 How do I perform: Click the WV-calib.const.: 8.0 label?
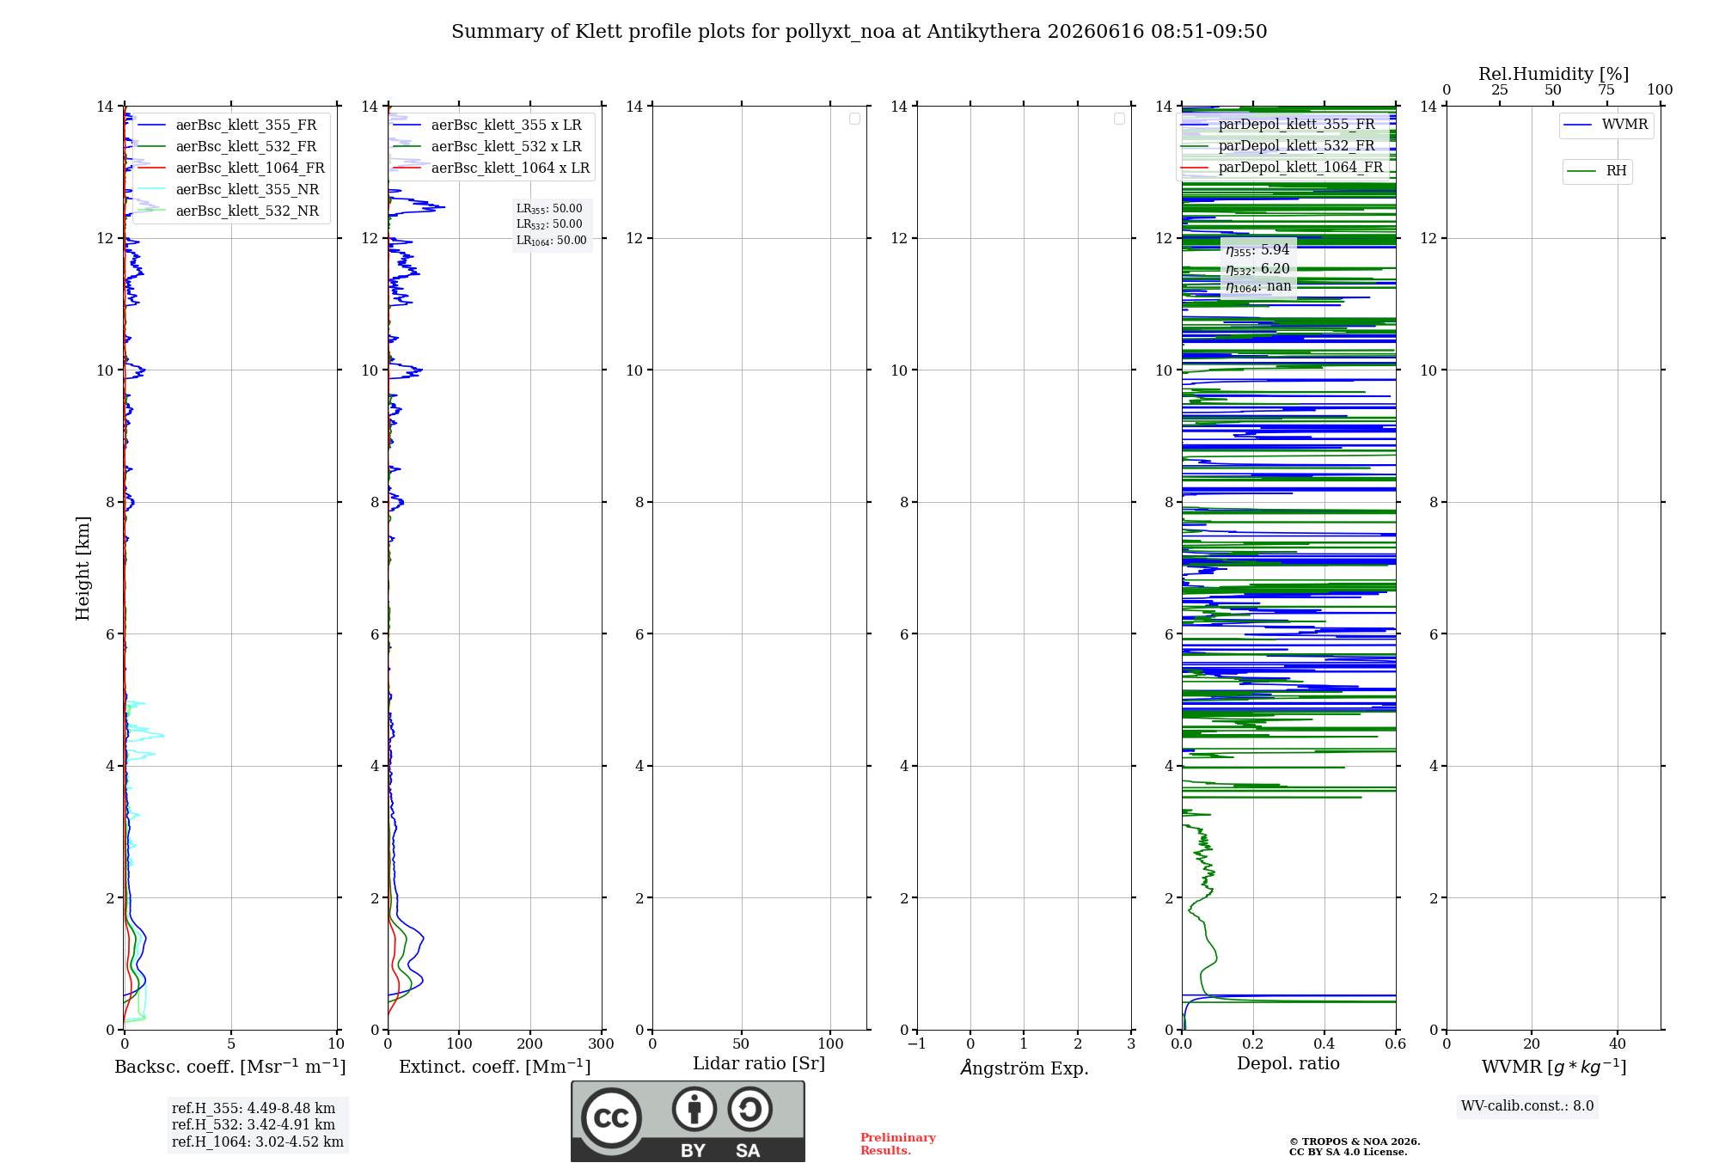pos(1527,1106)
